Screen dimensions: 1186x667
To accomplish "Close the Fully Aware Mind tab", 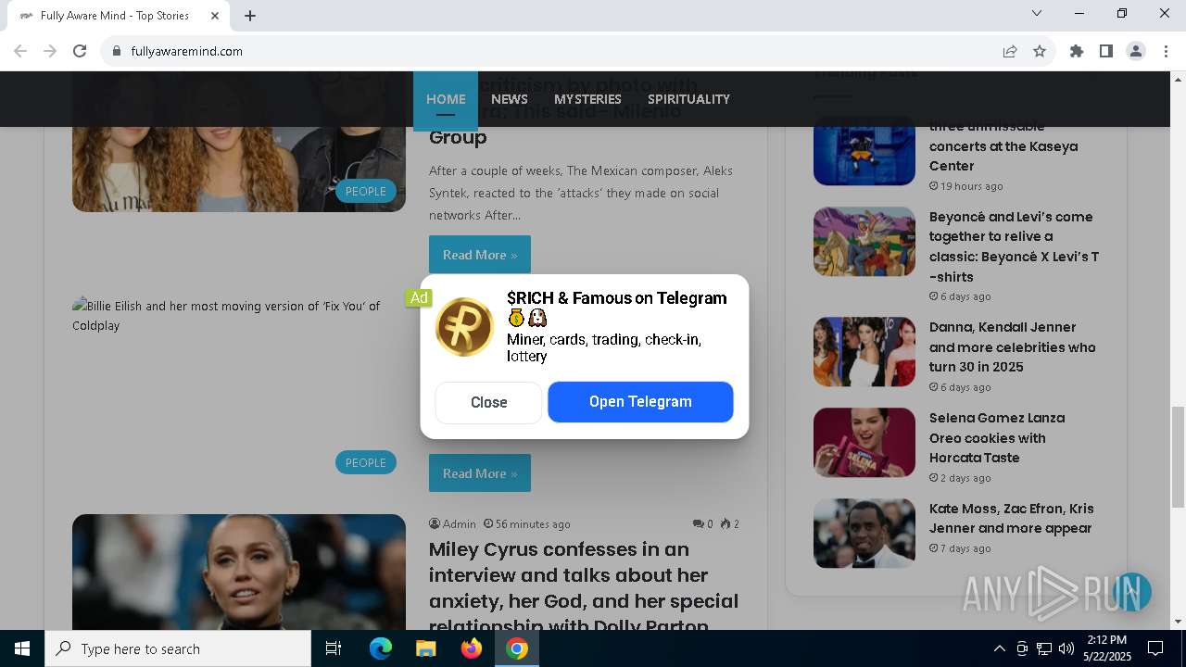I will 215,16.
